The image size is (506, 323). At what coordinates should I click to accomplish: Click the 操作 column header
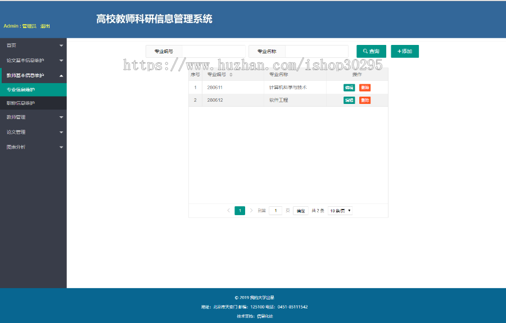coord(357,75)
